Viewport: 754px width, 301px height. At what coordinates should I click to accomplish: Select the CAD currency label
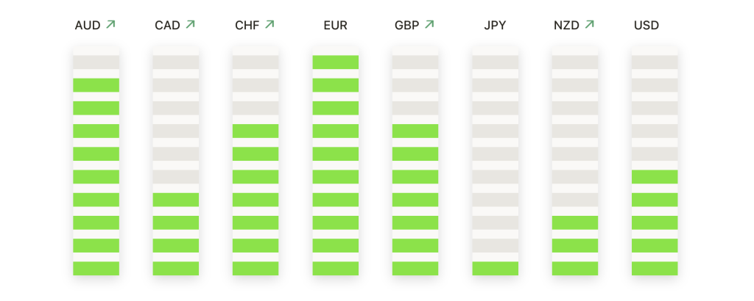pyautogui.click(x=167, y=26)
